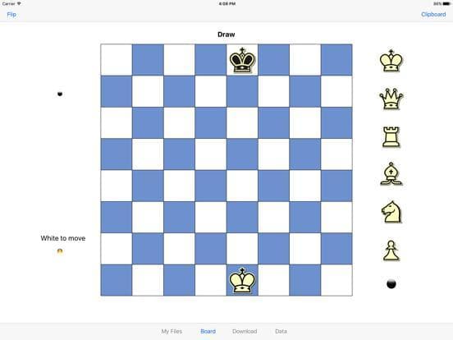
Task: Tap the small black side-to-move dot
Action: point(60,94)
